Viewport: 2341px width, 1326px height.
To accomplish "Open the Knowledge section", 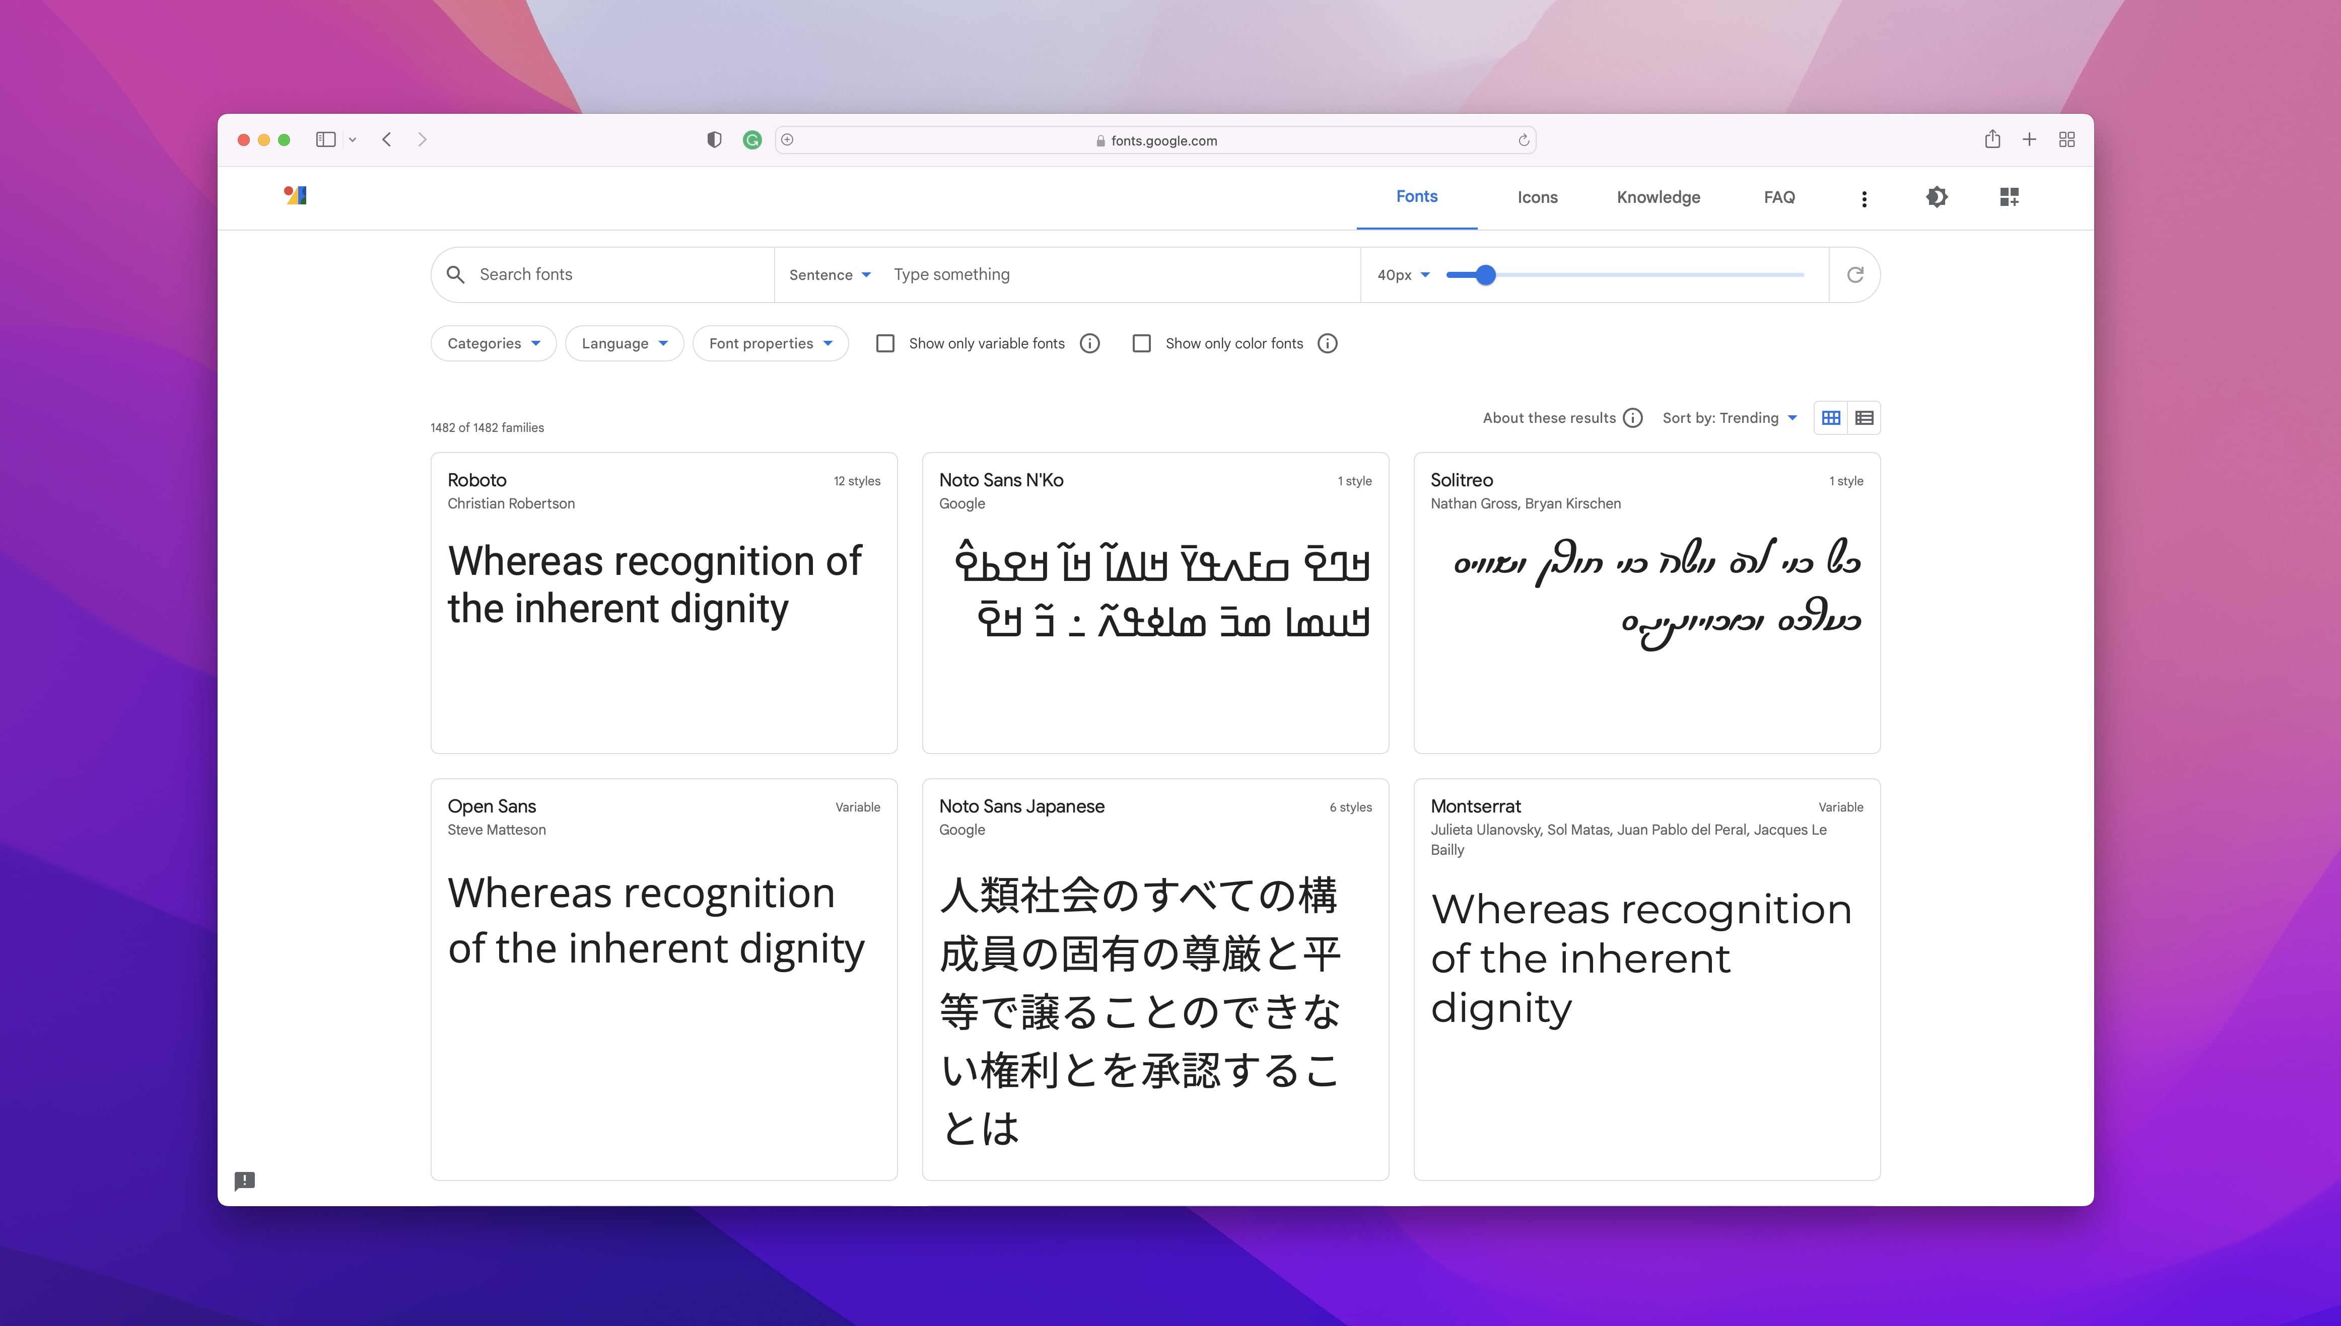I will click(1658, 198).
